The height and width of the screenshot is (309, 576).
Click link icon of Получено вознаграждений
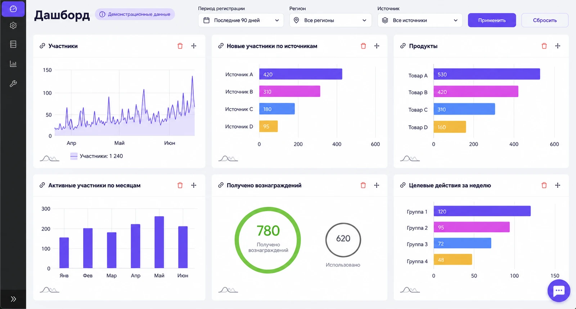(x=221, y=185)
